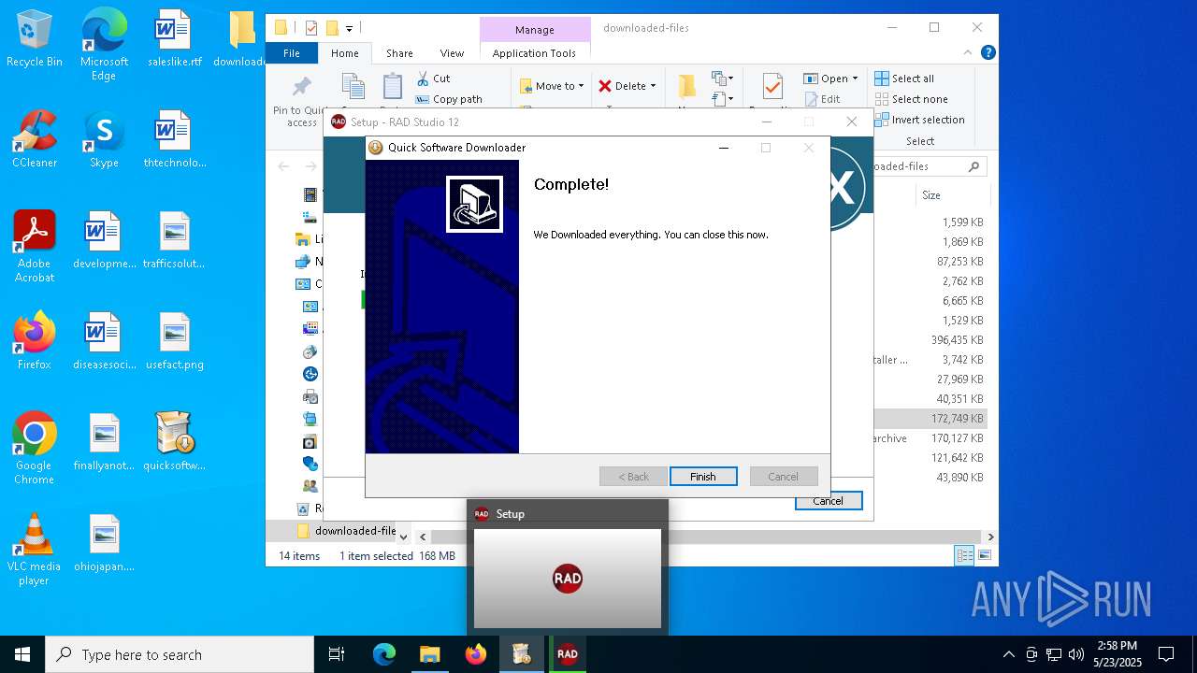The height and width of the screenshot is (673, 1197).
Task: Open the File menu in File Explorer
Action: (292, 53)
